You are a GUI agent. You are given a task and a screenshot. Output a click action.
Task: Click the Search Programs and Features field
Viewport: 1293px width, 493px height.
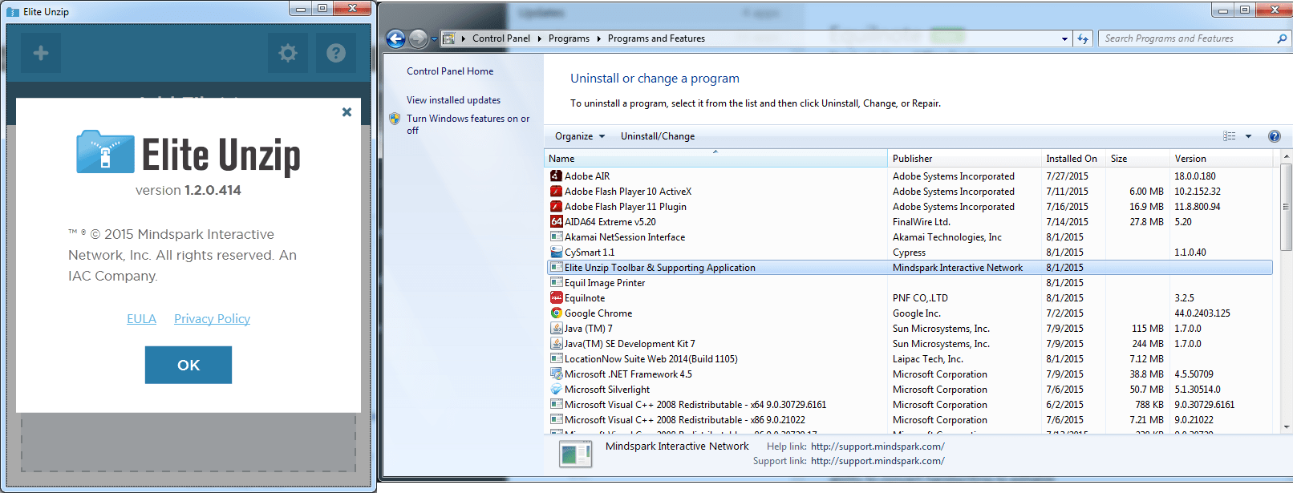(1186, 38)
